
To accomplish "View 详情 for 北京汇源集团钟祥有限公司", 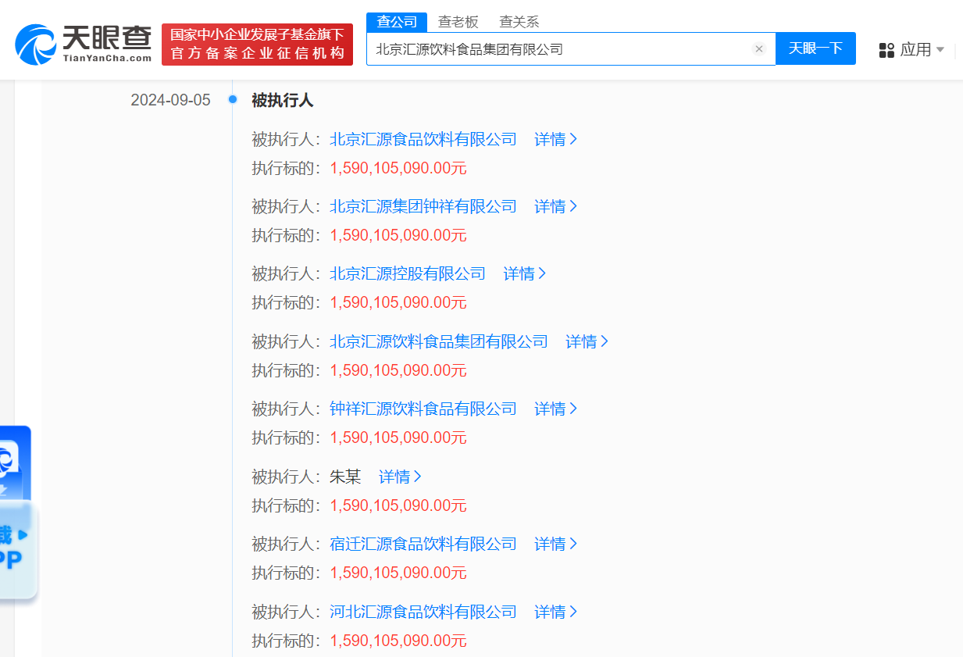I will (x=555, y=207).
